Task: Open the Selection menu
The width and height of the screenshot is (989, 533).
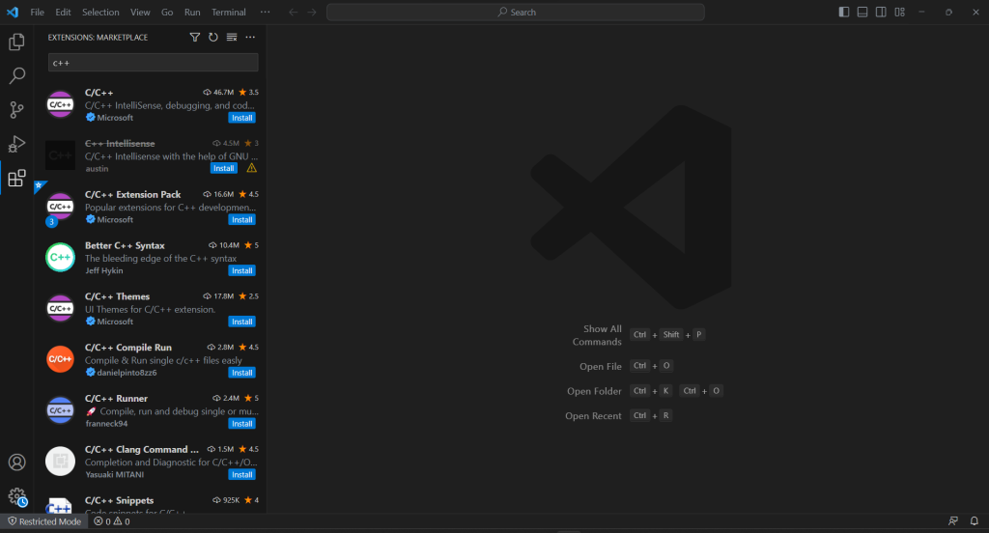Action: (x=100, y=13)
